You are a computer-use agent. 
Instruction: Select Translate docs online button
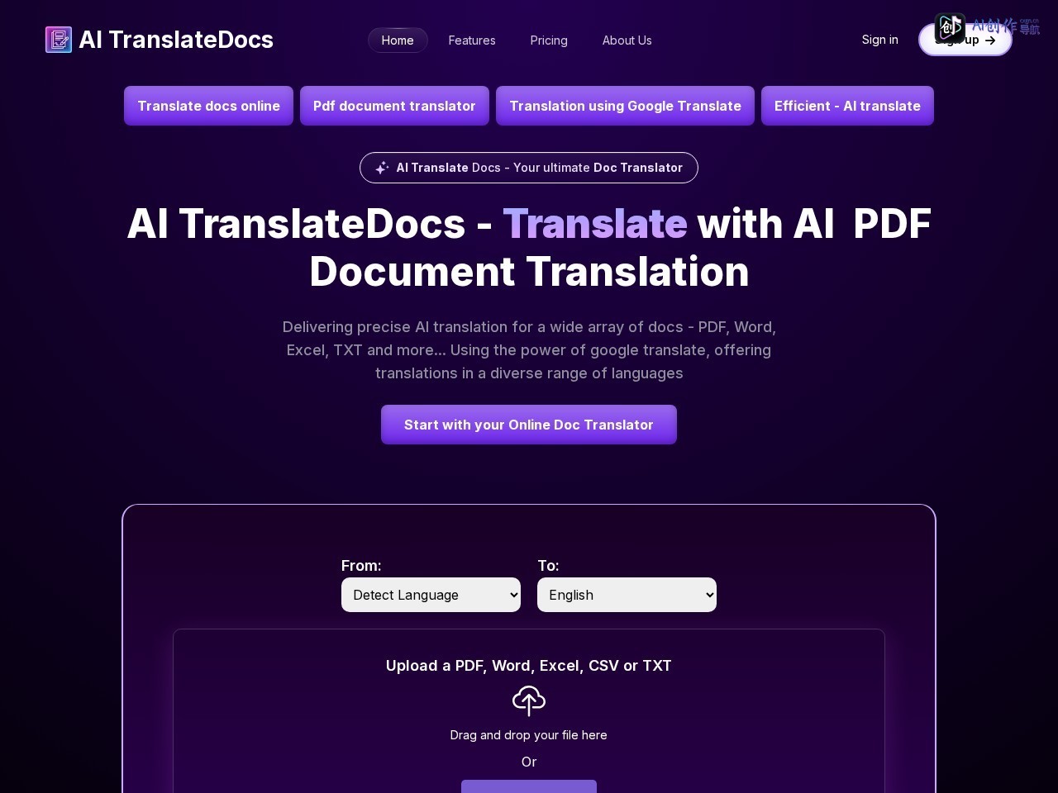pos(208,106)
